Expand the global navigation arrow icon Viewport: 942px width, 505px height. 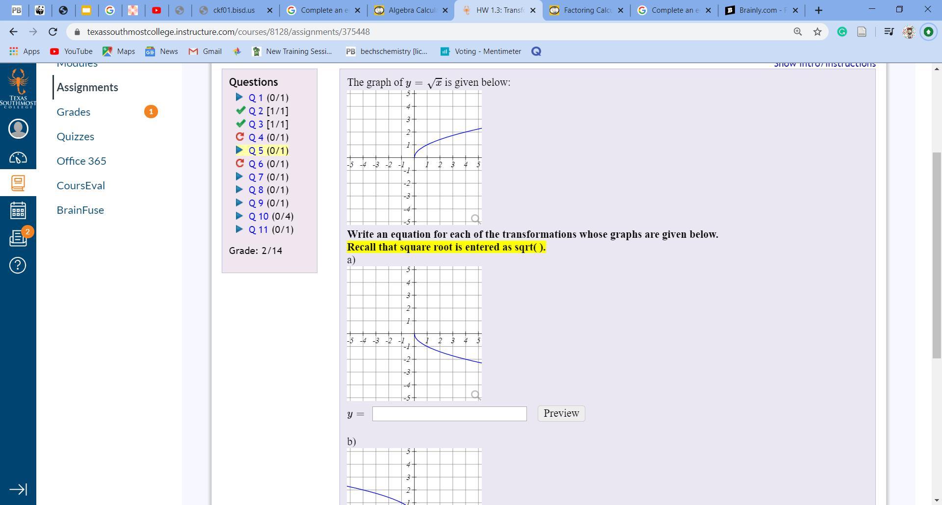click(x=18, y=489)
